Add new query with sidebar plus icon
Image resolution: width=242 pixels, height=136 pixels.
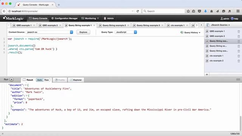207,74
